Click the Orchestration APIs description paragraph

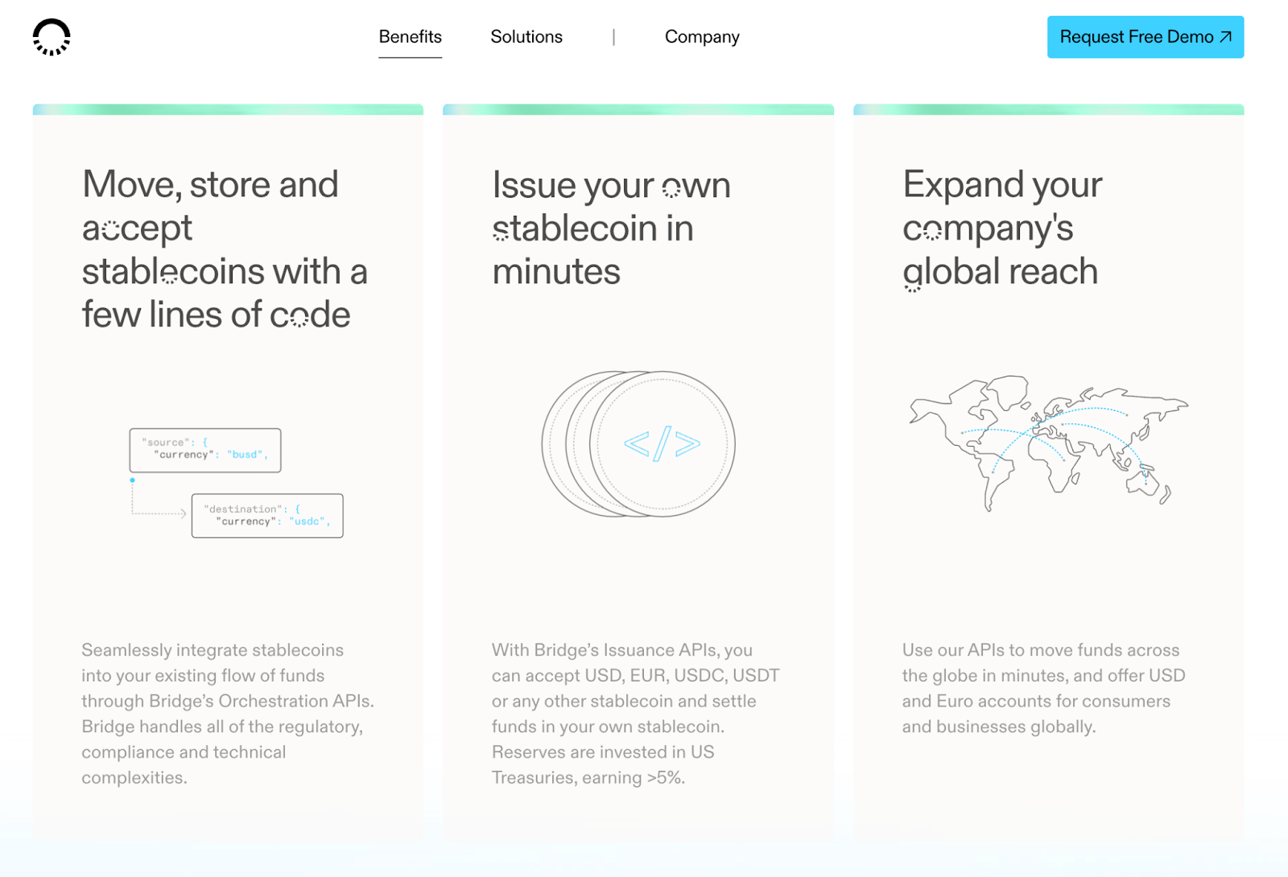pyautogui.click(x=228, y=714)
